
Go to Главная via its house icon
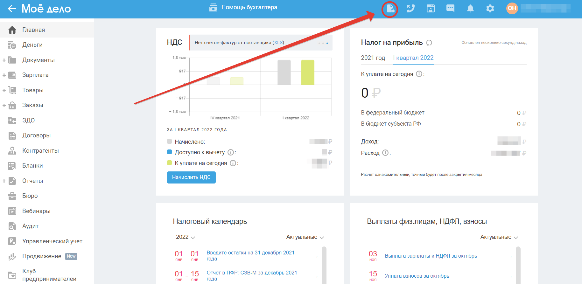click(12, 30)
